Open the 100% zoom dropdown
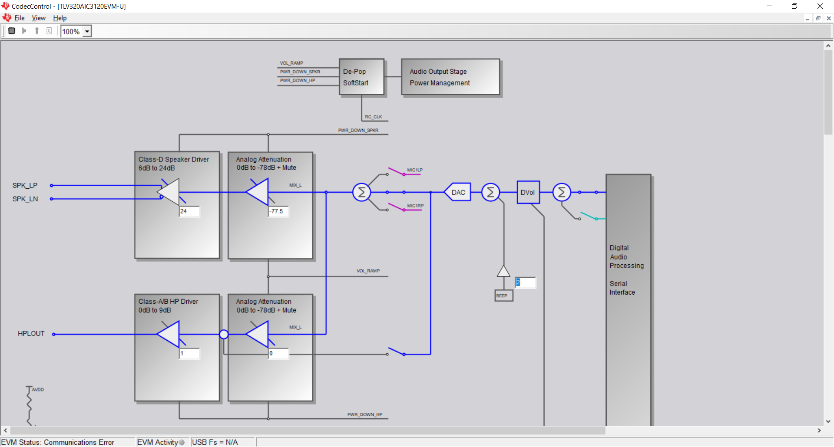This screenshot has width=834, height=447. pos(87,31)
